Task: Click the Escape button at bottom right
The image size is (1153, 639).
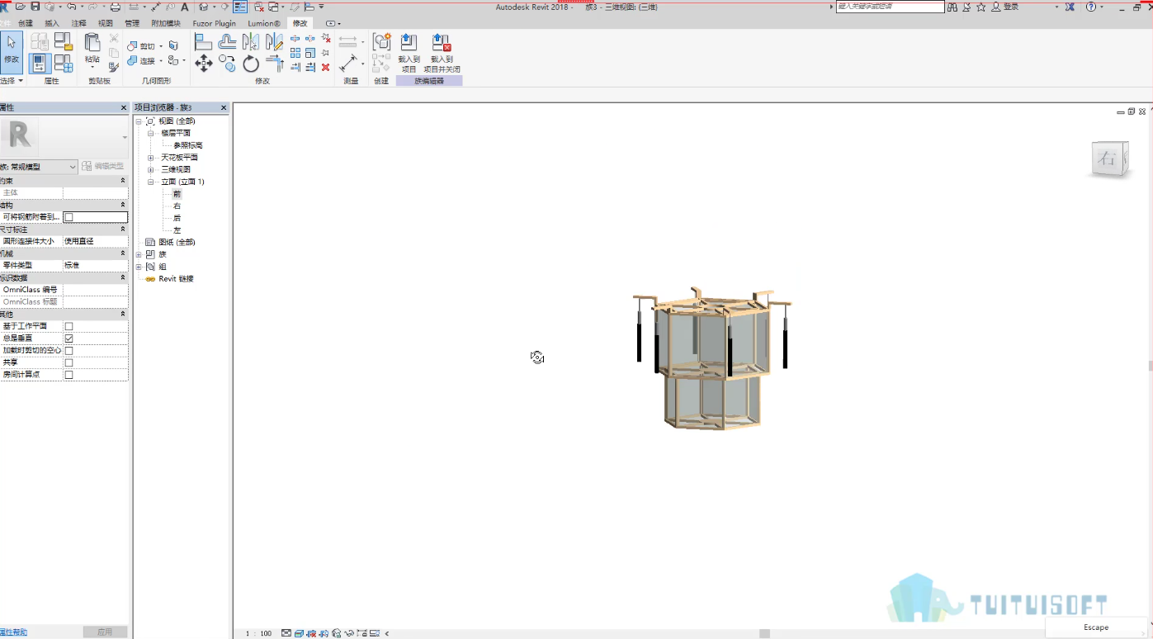Action: tap(1096, 627)
